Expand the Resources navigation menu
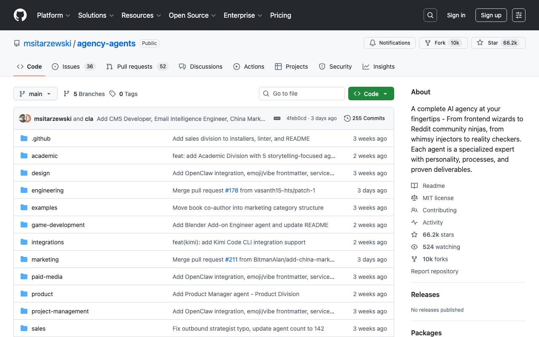Viewport: 539px width, 337px height. (x=141, y=15)
